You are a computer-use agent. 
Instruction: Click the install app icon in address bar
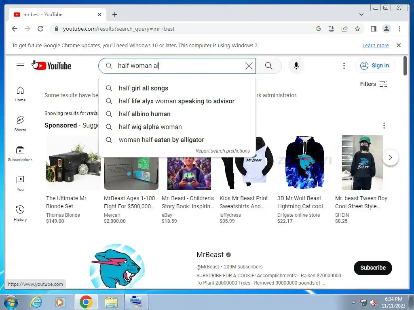click(332, 29)
